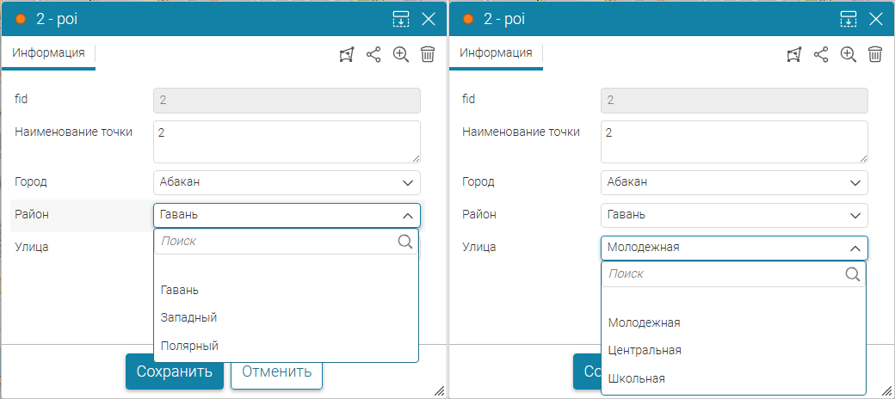This screenshot has height=399, width=895.
Task: Click the edit geometry icon in left panel
Action: coord(347,55)
